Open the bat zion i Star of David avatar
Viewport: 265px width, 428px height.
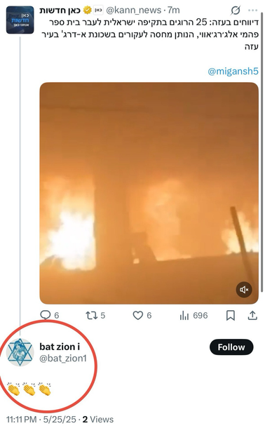coord(20,352)
